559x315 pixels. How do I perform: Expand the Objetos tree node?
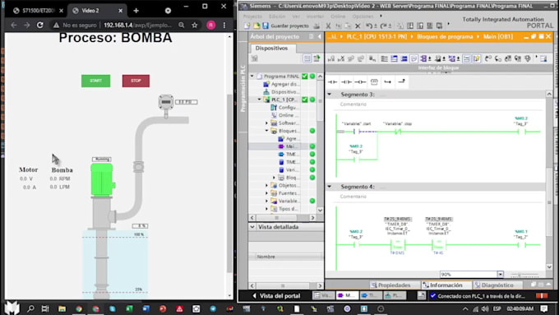pyautogui.click(x=266, y=185)
